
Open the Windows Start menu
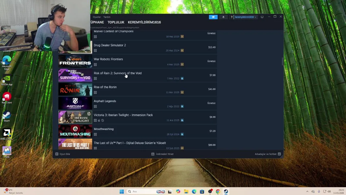pyautogui.click(x=122, y=191)
